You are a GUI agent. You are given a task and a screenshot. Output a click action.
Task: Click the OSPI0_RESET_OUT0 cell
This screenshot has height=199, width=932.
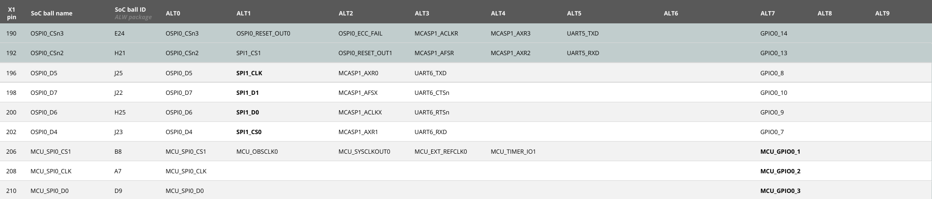(x=263, y=33)
